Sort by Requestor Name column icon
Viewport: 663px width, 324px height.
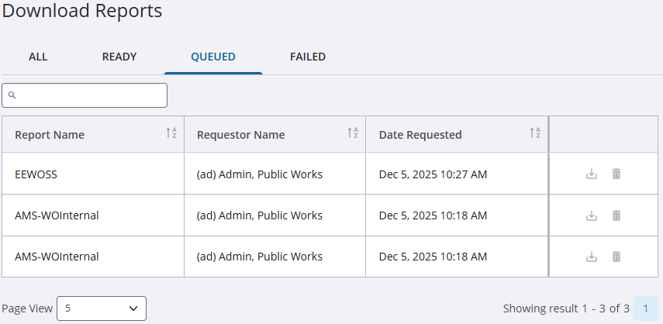[353, 133]
